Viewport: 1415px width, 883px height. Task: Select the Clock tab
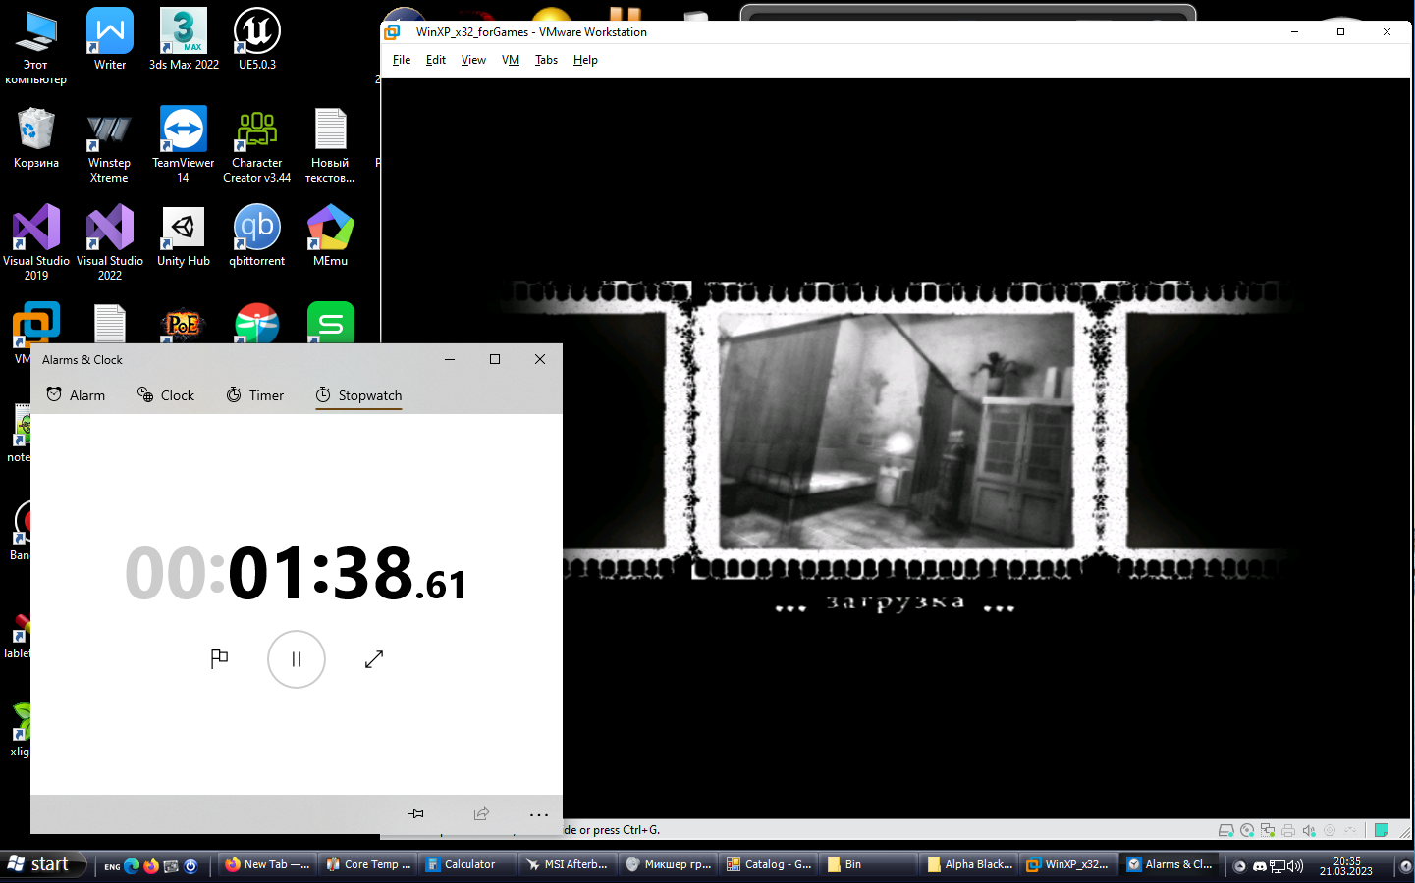[x=166, y=395]
